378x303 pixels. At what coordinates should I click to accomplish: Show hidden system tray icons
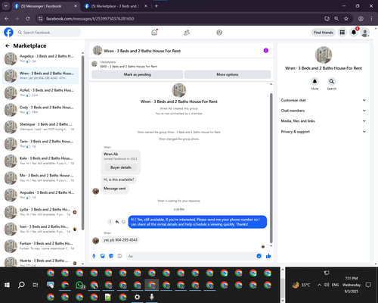[x=319, y=285]
